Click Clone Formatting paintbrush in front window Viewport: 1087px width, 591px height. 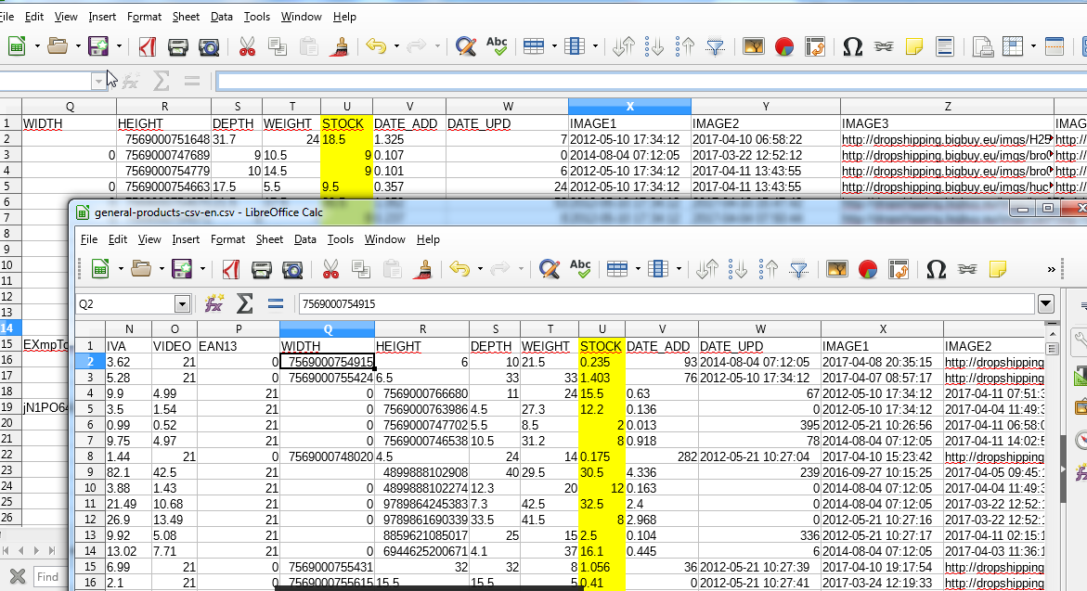tap(423, 269)
